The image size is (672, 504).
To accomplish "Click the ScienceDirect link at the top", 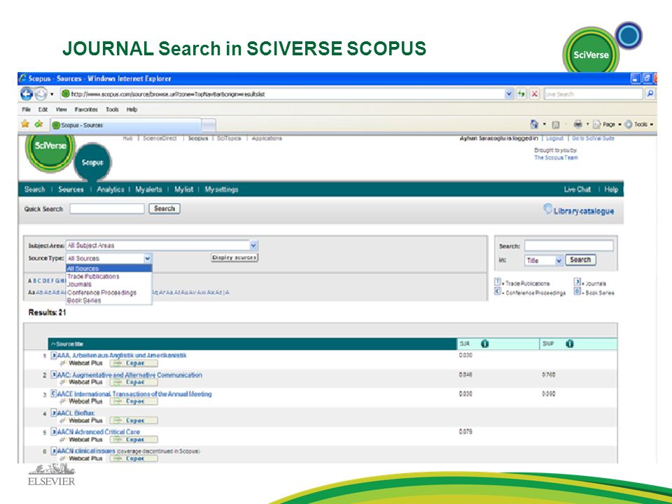I will pos(160,139).
